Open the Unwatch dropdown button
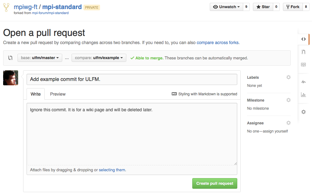 (226, 7)
